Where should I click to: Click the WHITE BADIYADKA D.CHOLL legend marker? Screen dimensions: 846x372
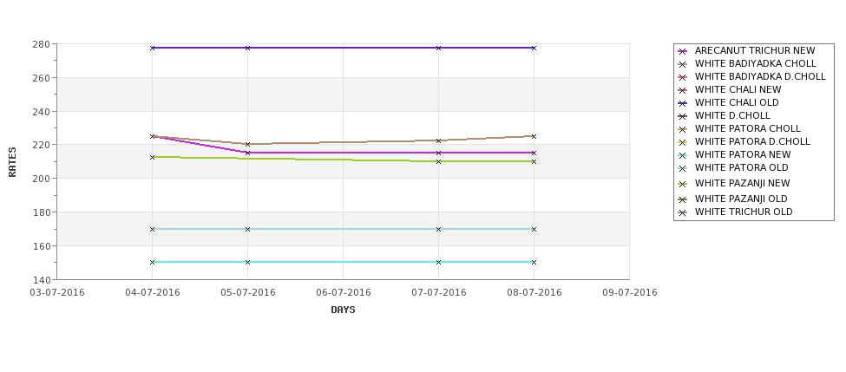click(683, 77)
